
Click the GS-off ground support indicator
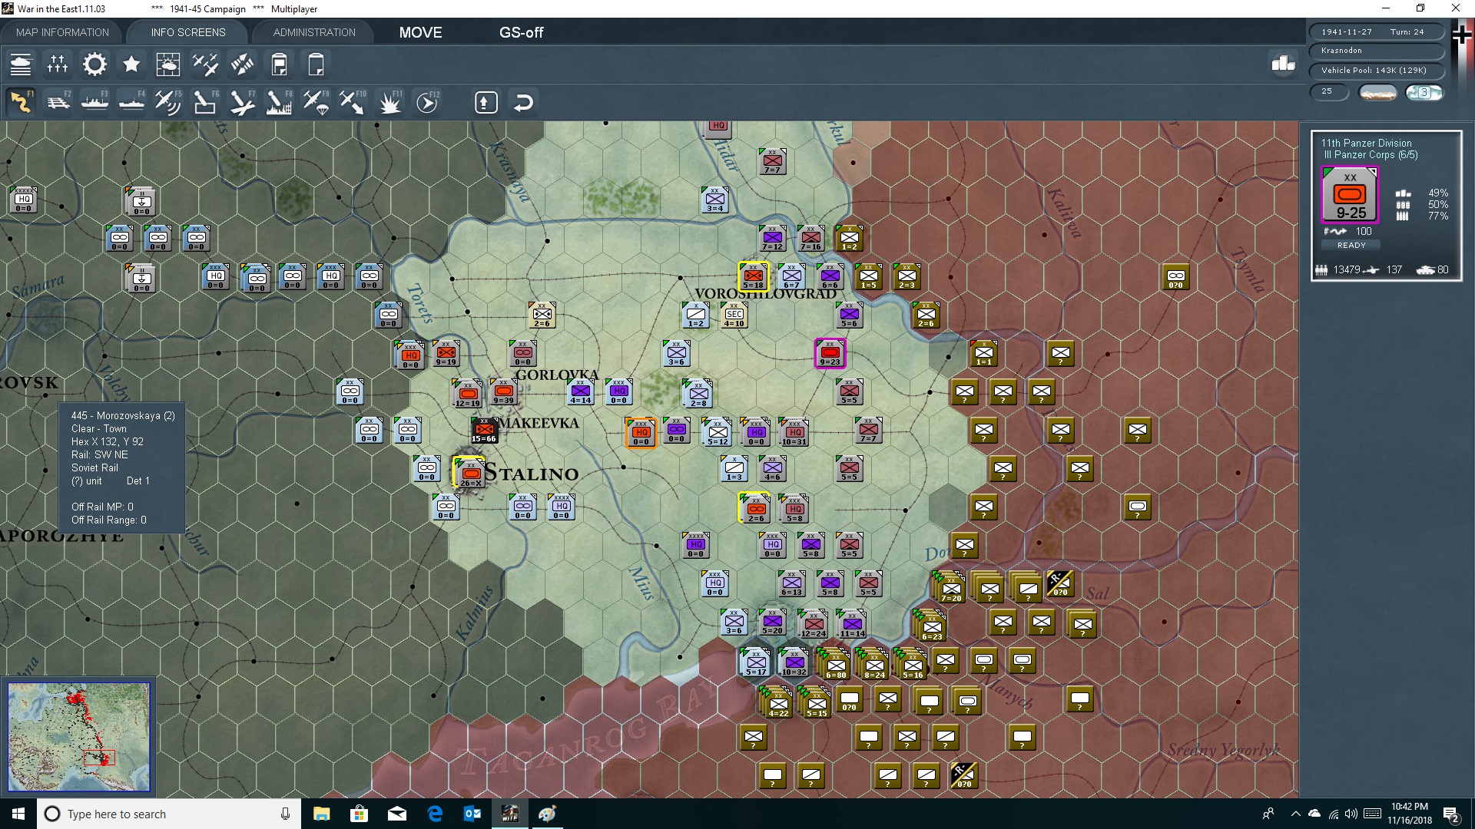(x=521, y=32)
